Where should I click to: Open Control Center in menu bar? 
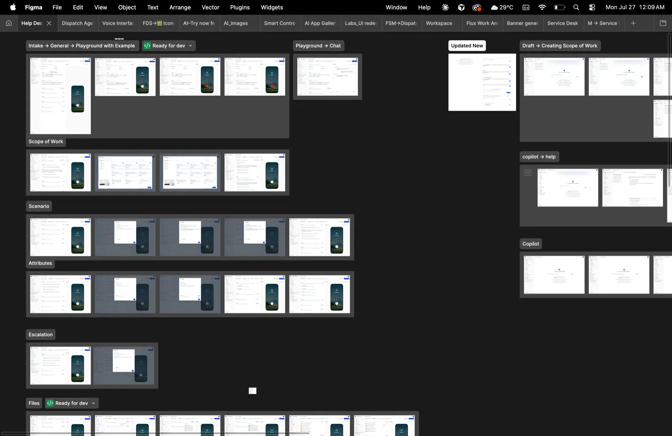pos(592,7)
